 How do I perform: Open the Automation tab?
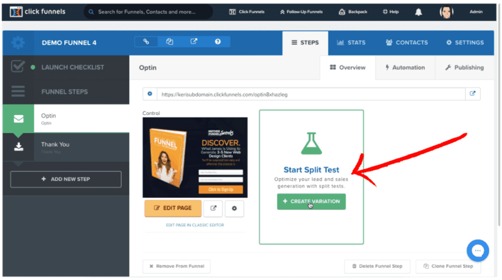coord(405,67)
